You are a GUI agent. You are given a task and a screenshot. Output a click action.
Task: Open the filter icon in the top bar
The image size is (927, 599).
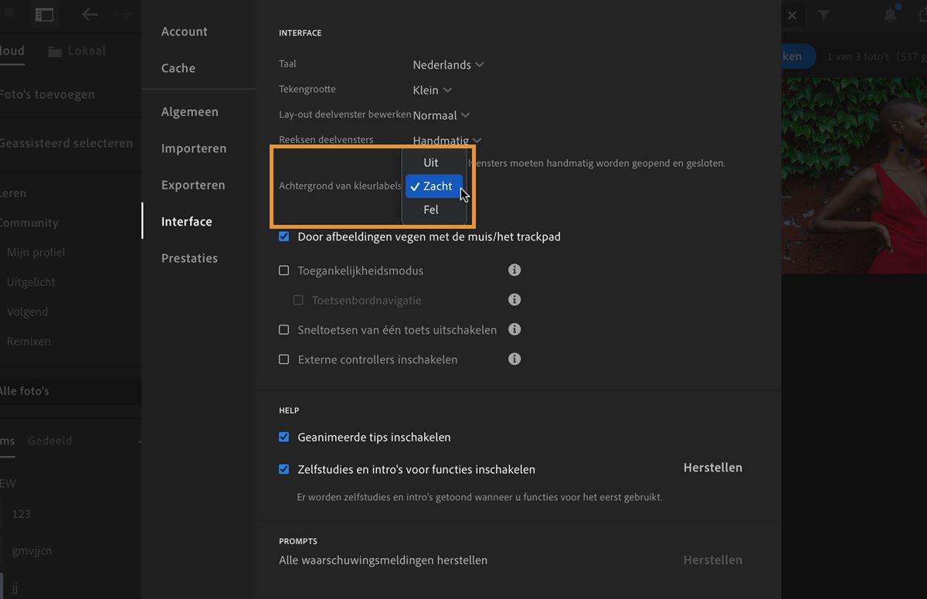[825, 15]
